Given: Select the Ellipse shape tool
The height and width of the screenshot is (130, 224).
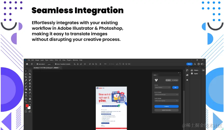Looking at the screenshot, I should click(26, 99).
